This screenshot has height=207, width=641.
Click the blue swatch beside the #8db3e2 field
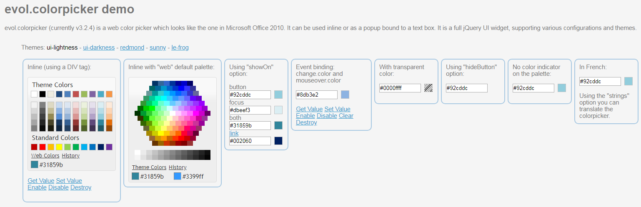coord(345,95)
